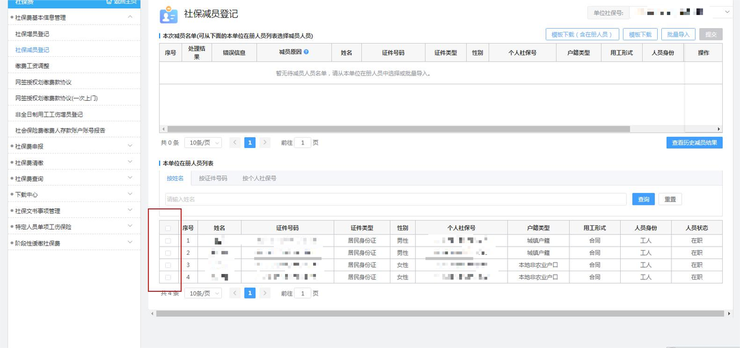Image resolution: width=740 pixels, height=348 pixels.
Task: Click 在职 status cell in row 1
Action: point(697,240)
